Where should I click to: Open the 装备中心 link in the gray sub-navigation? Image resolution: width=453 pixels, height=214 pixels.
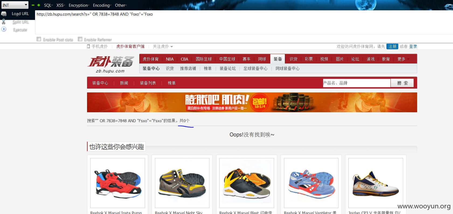151,68
